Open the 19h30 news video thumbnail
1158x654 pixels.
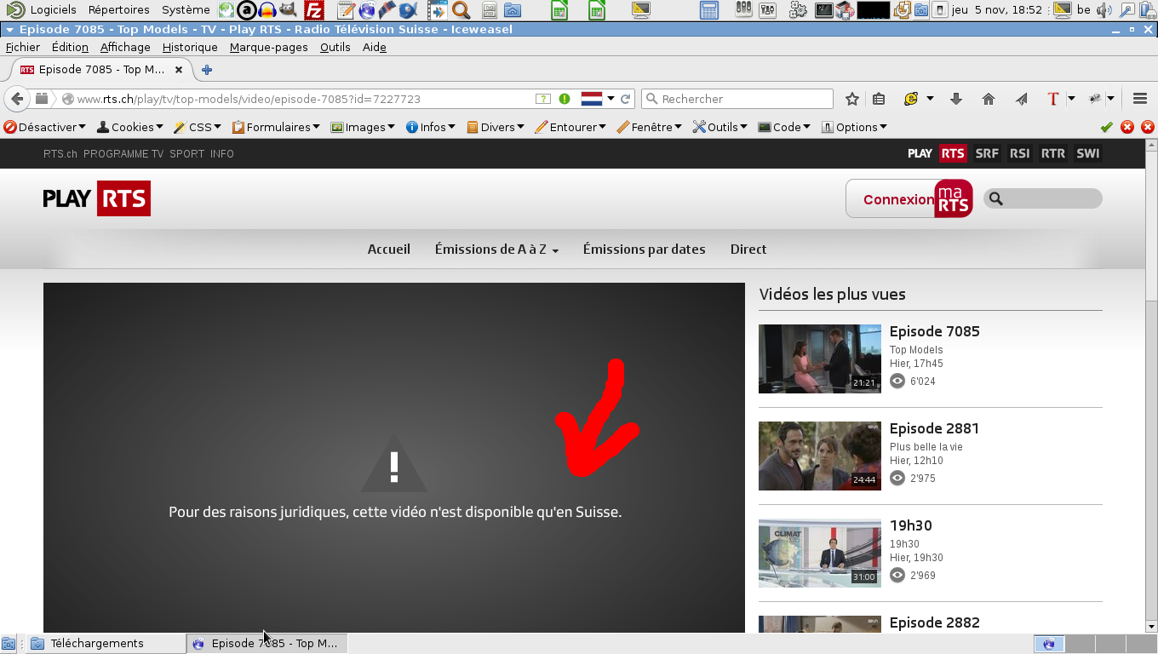(820, 553)
